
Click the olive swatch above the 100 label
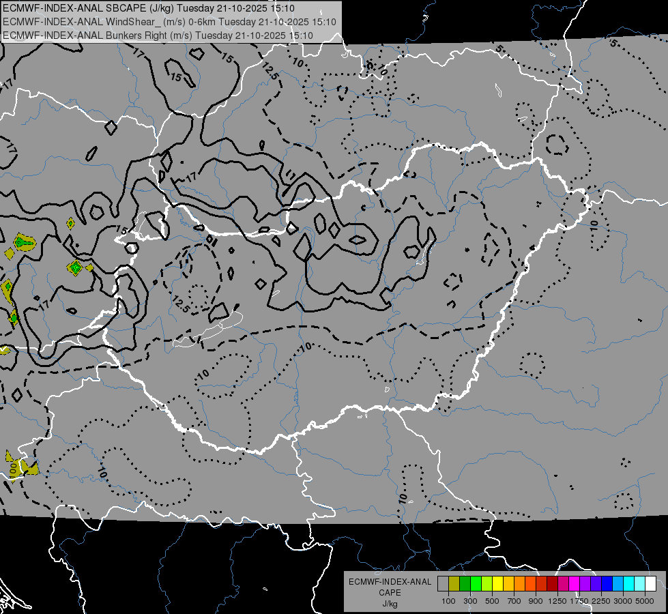(454, 584)
